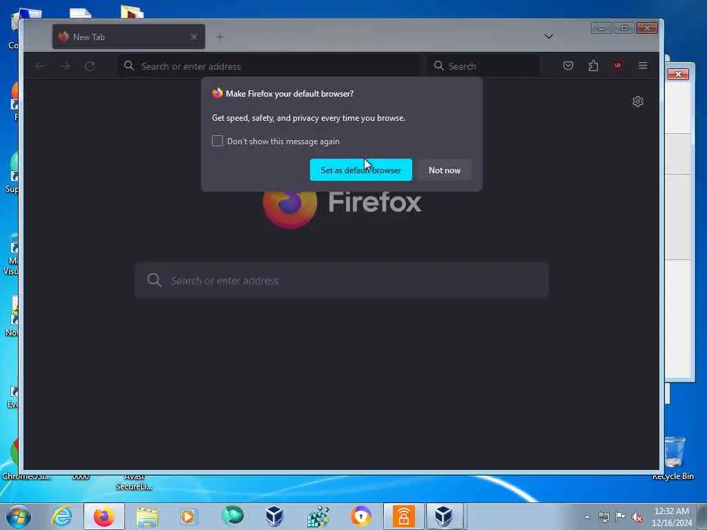
Task: Expand the List all tabs chevron
Action: (x=548, y=37)
